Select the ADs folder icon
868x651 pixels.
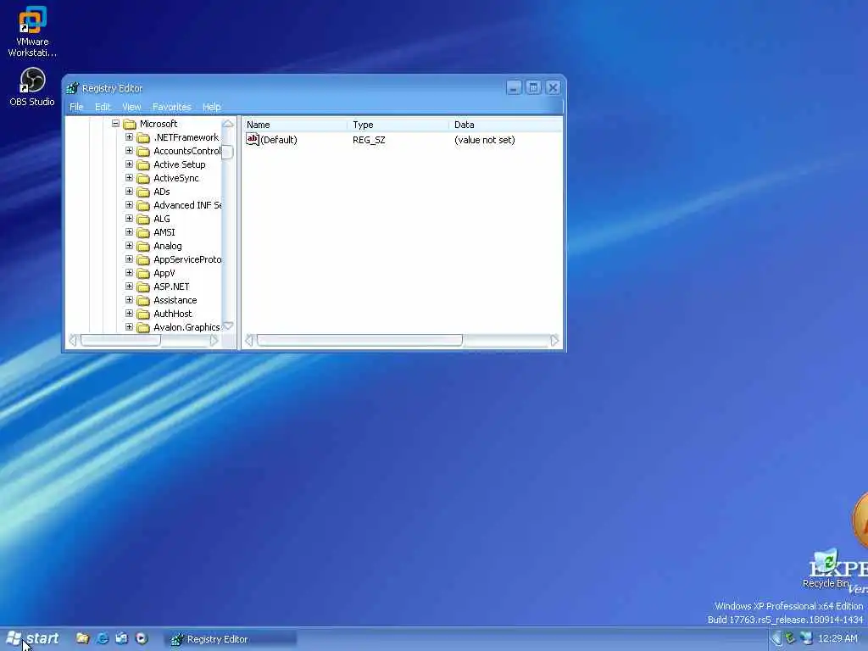tap(143, 192)
